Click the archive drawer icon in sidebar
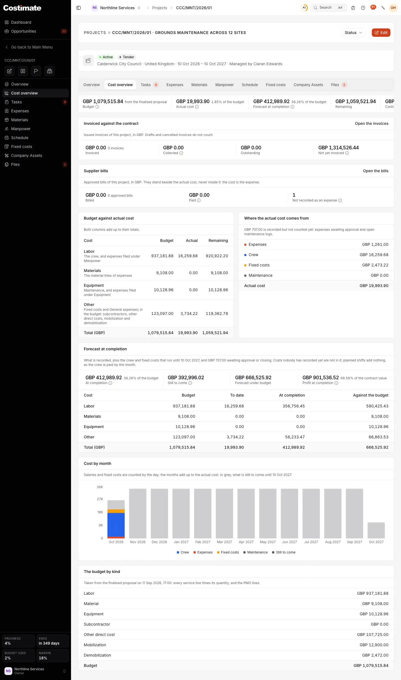 50,71
